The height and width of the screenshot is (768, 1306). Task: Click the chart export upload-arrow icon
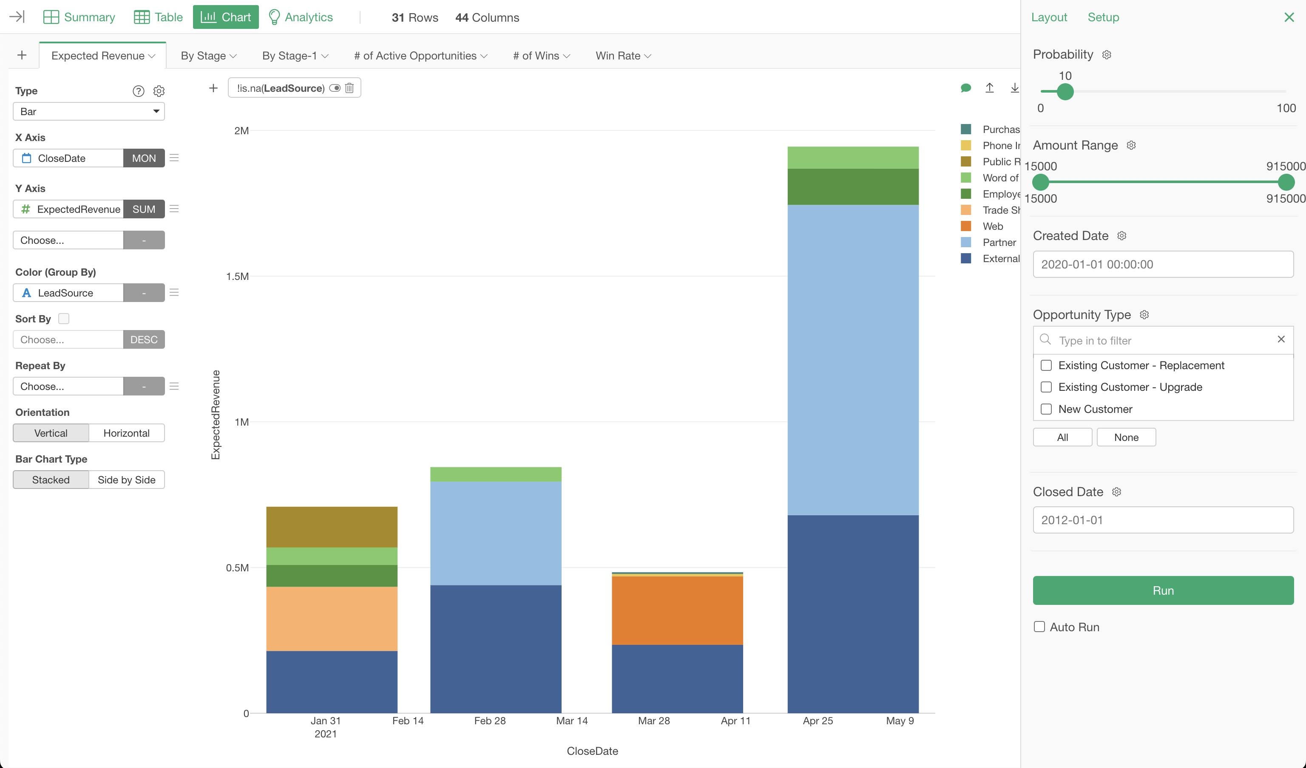coord(989,88)
